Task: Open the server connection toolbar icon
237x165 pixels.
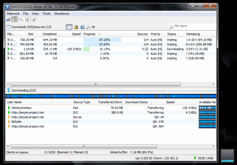Action: pos(8,19)
